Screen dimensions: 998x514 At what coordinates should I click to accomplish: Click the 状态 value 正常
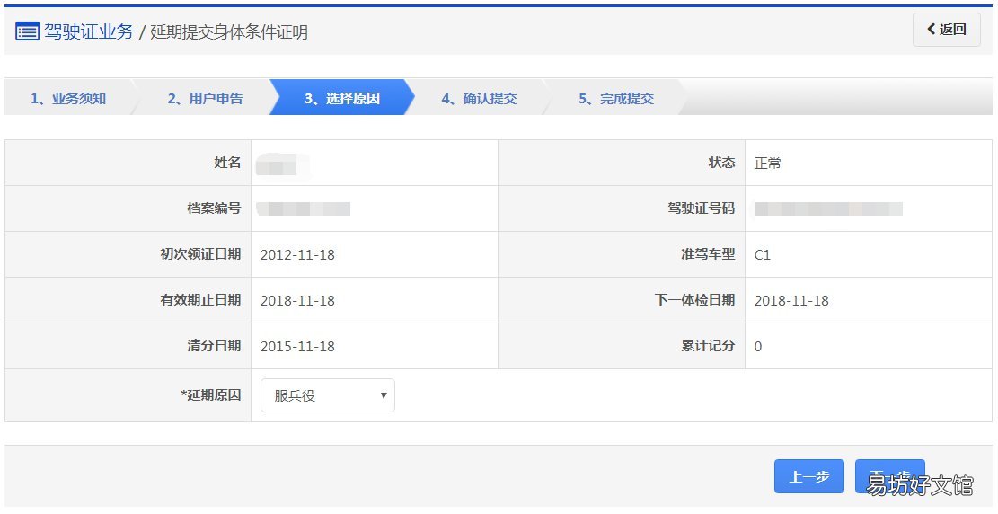tap(768, 163)
